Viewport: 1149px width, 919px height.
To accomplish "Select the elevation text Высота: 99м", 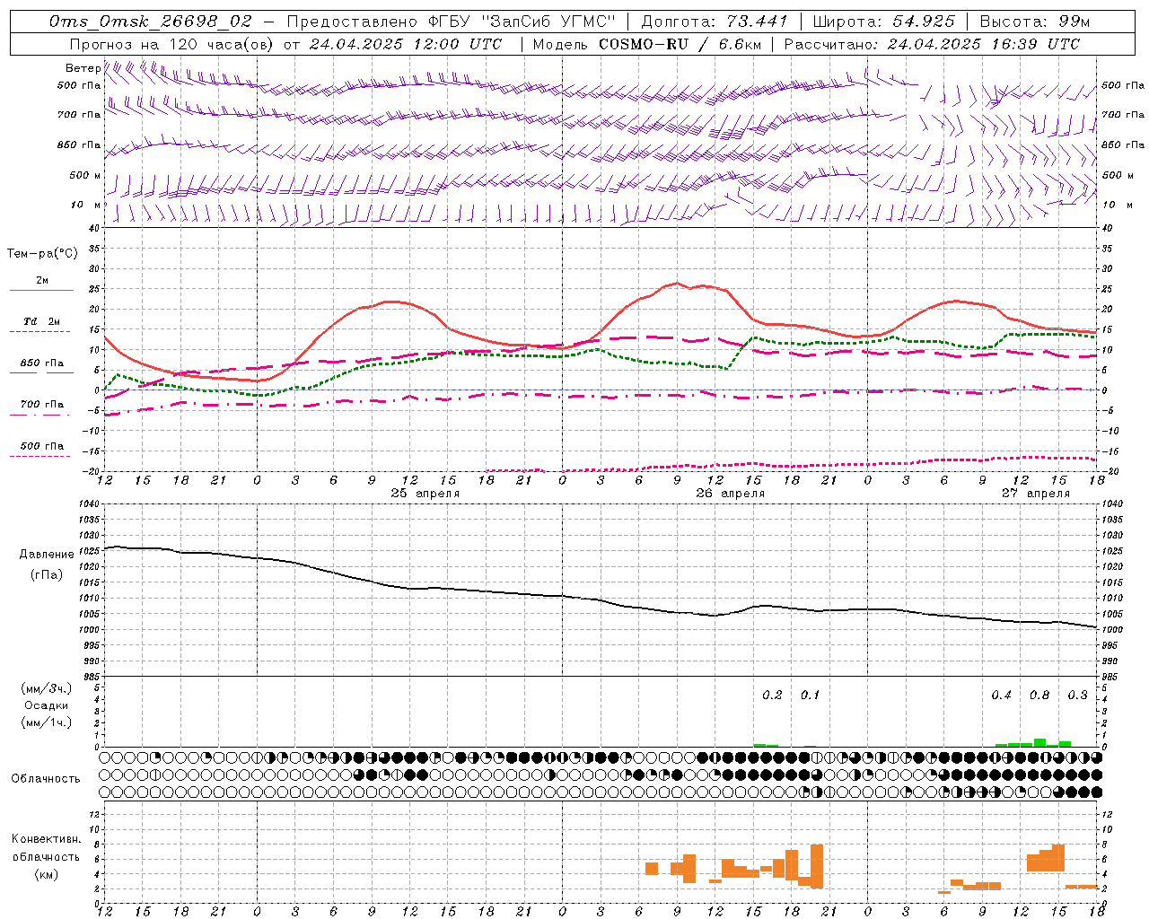I will (1035, 22).
